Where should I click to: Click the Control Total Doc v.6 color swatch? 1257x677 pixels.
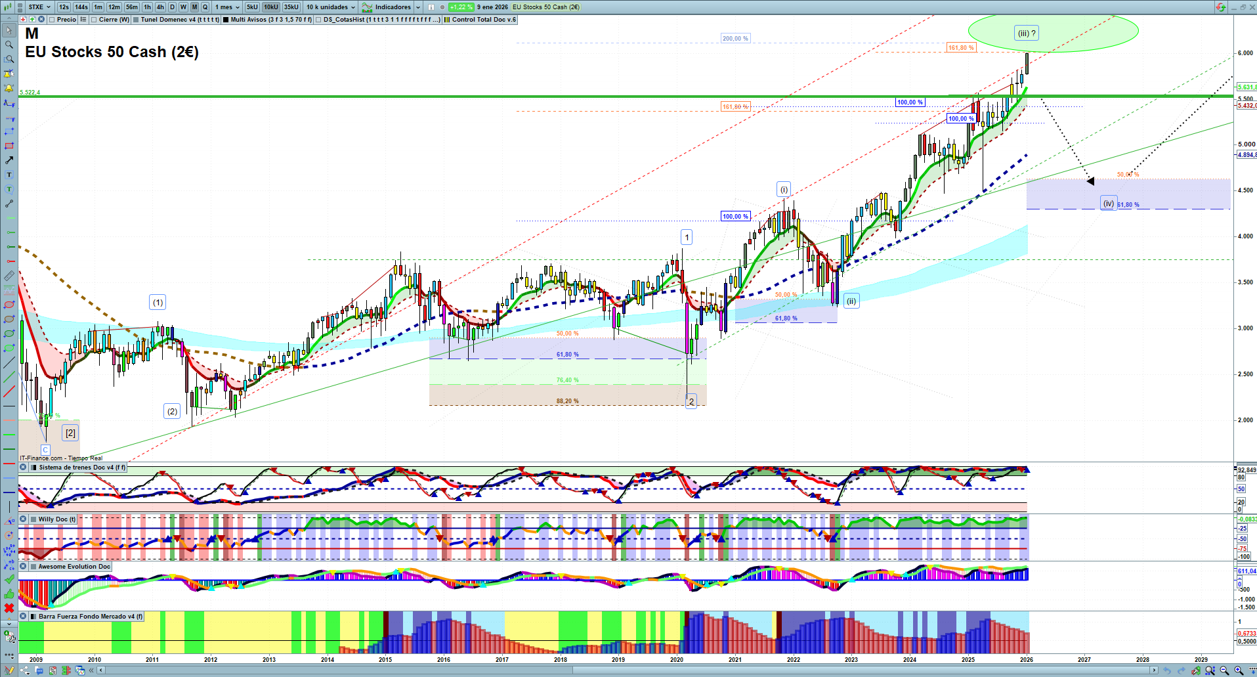(x=447, y=20)
